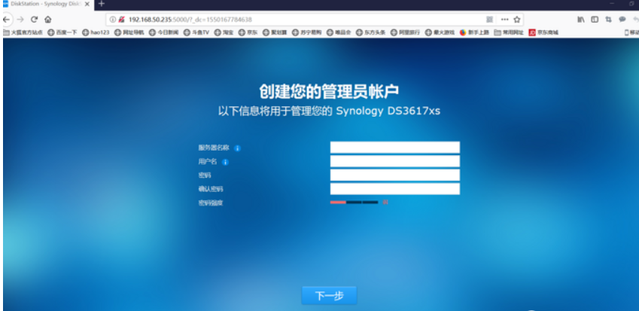639x311 pixels.
Task: Open 今日新闻 bookmark
Action: tap(163, 32)
